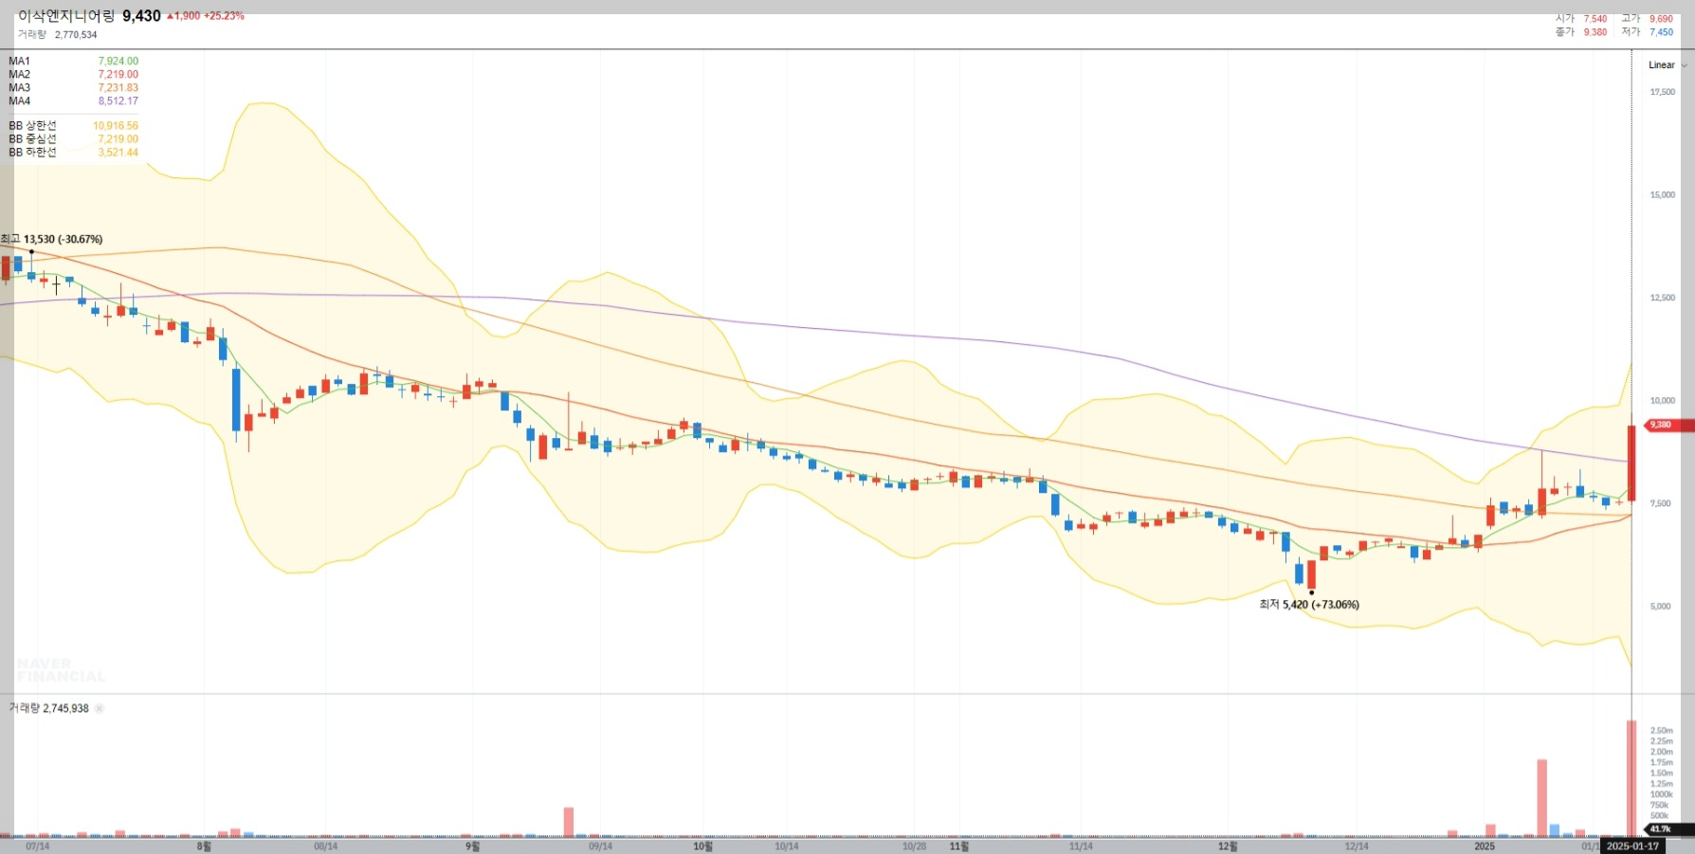Click the 11/14 date axis label

pos(1081,846)
